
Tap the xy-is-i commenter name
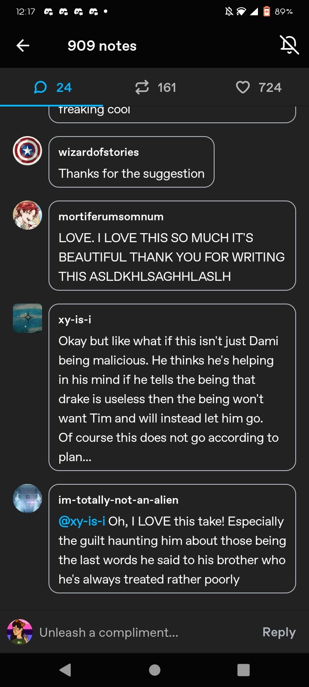pos(75,319)
